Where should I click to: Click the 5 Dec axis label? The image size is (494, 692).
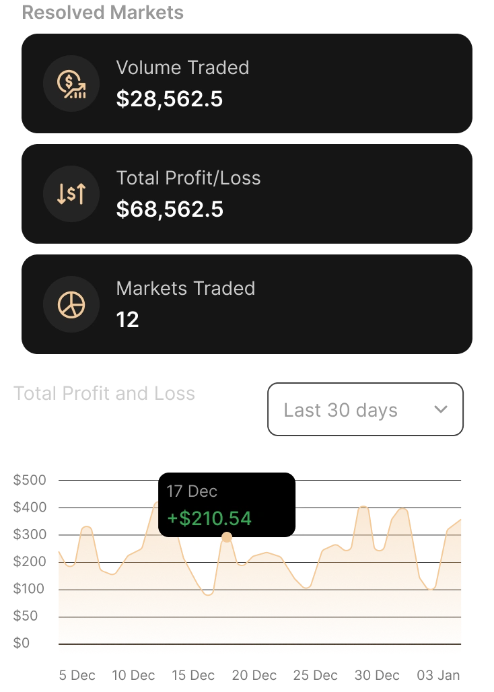(77, 675)
